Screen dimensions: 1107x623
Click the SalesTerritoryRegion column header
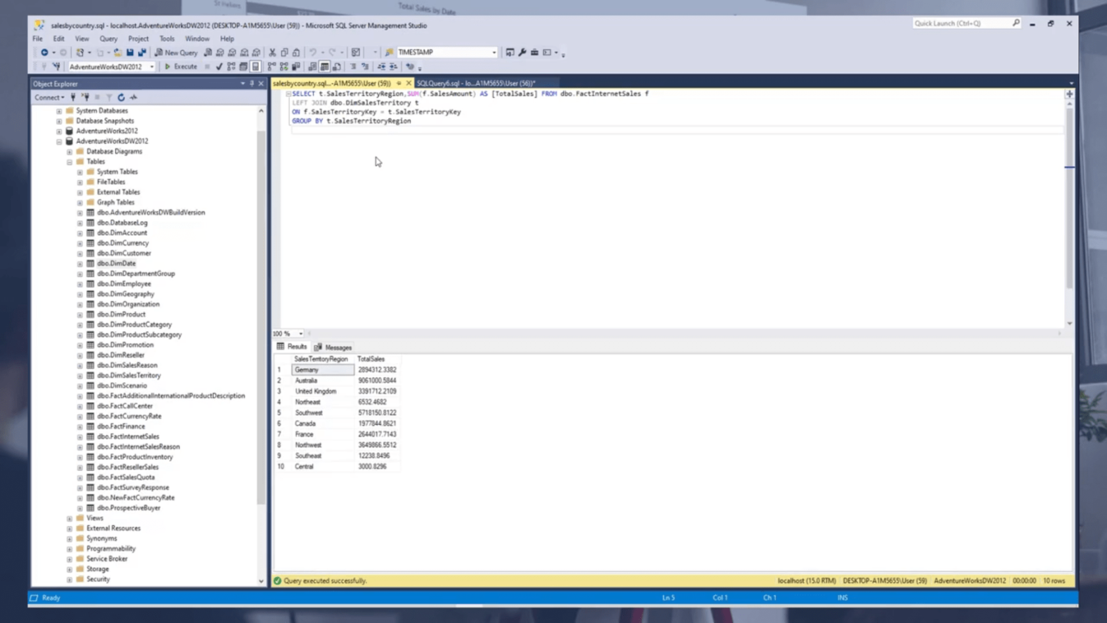tap(322, 359)
